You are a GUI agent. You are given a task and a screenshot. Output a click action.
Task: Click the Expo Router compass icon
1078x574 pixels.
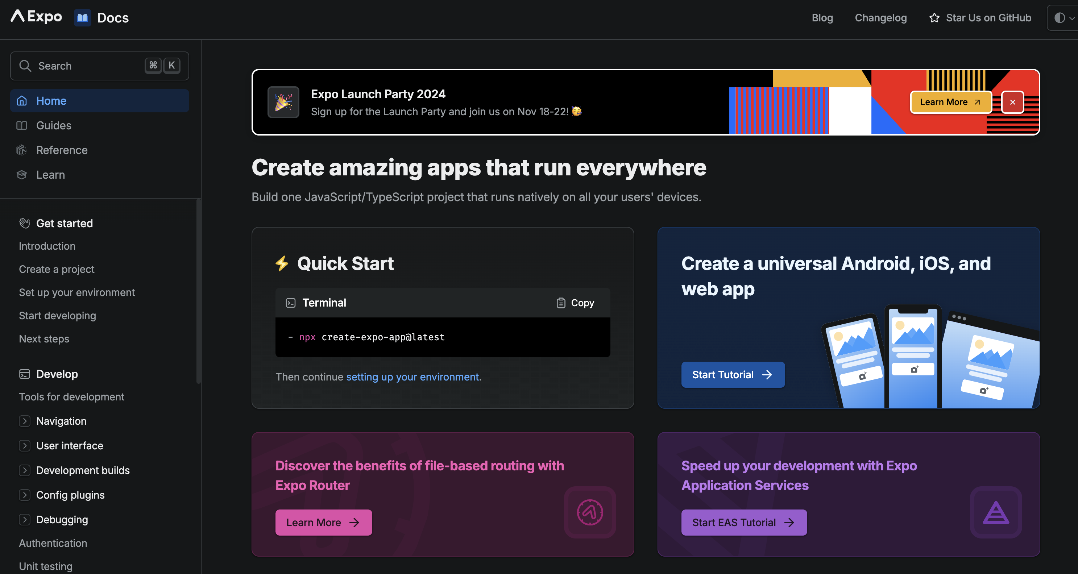click(590, 512)
